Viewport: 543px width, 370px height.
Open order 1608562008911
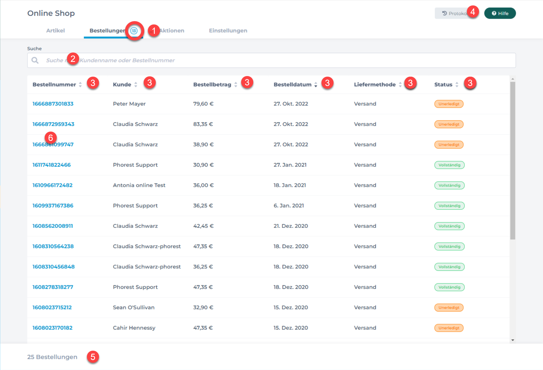pyautogui.click(x=53, y=226)
